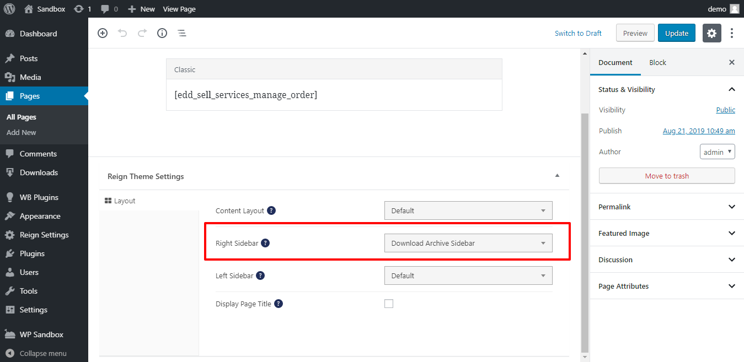
Task: Open the Sandbox site home link
Action: tap(45, 9)
